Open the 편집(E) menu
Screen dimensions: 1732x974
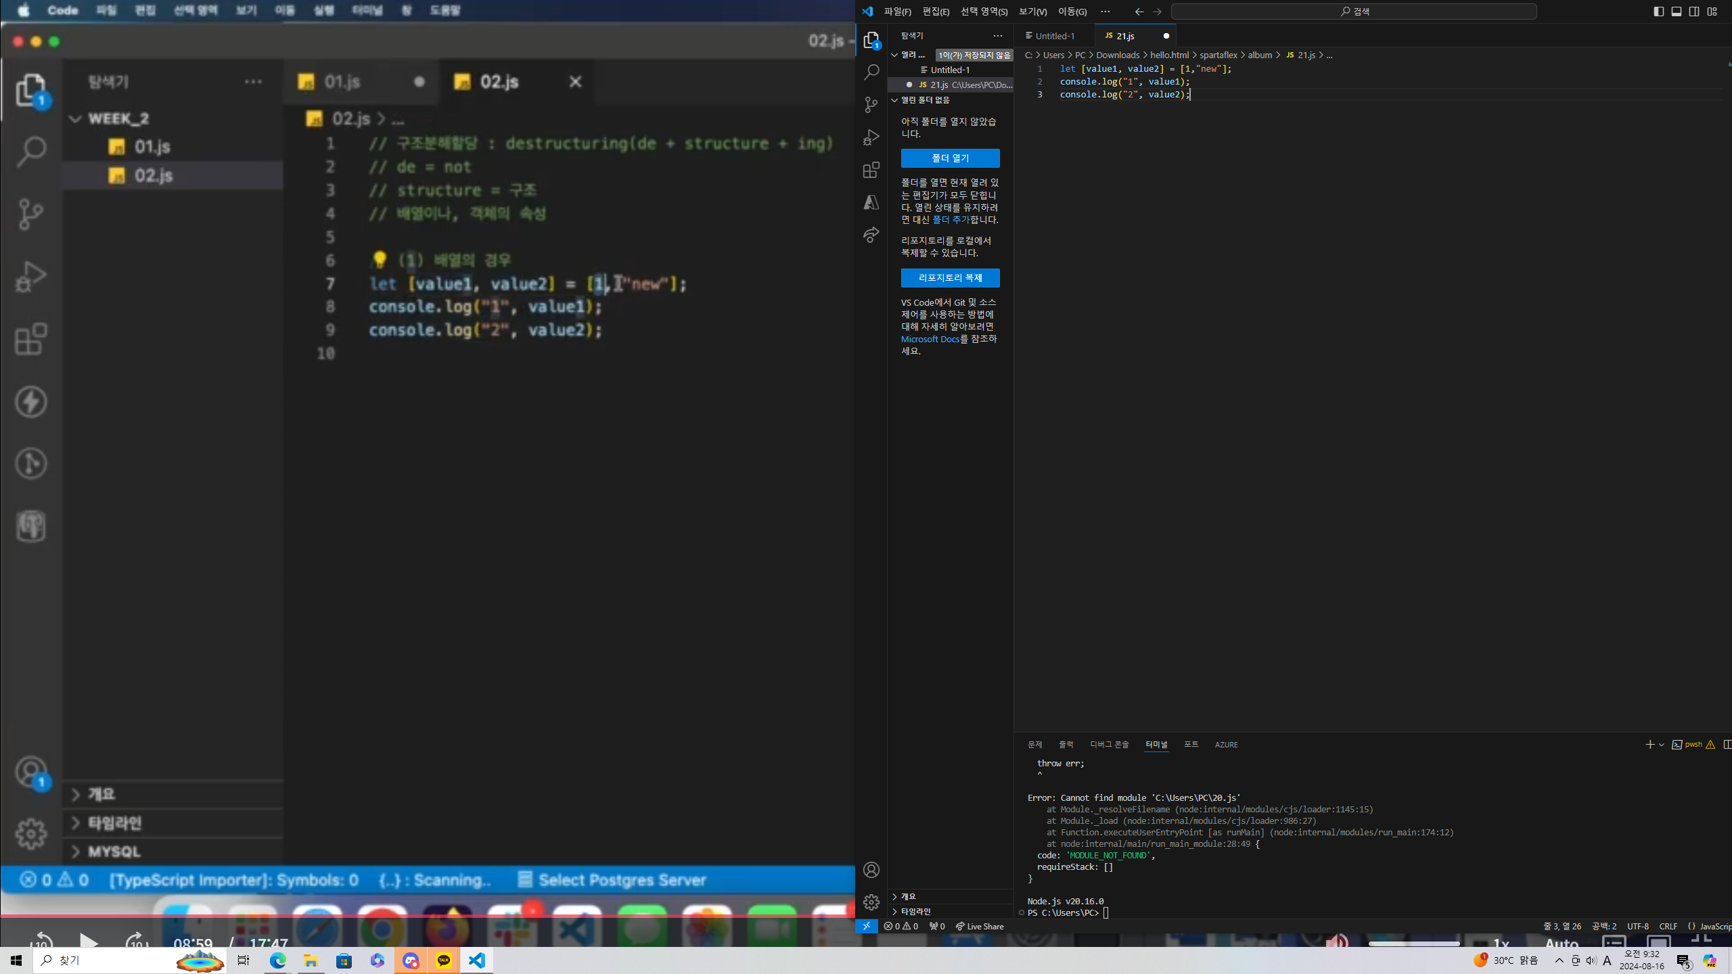936,11
